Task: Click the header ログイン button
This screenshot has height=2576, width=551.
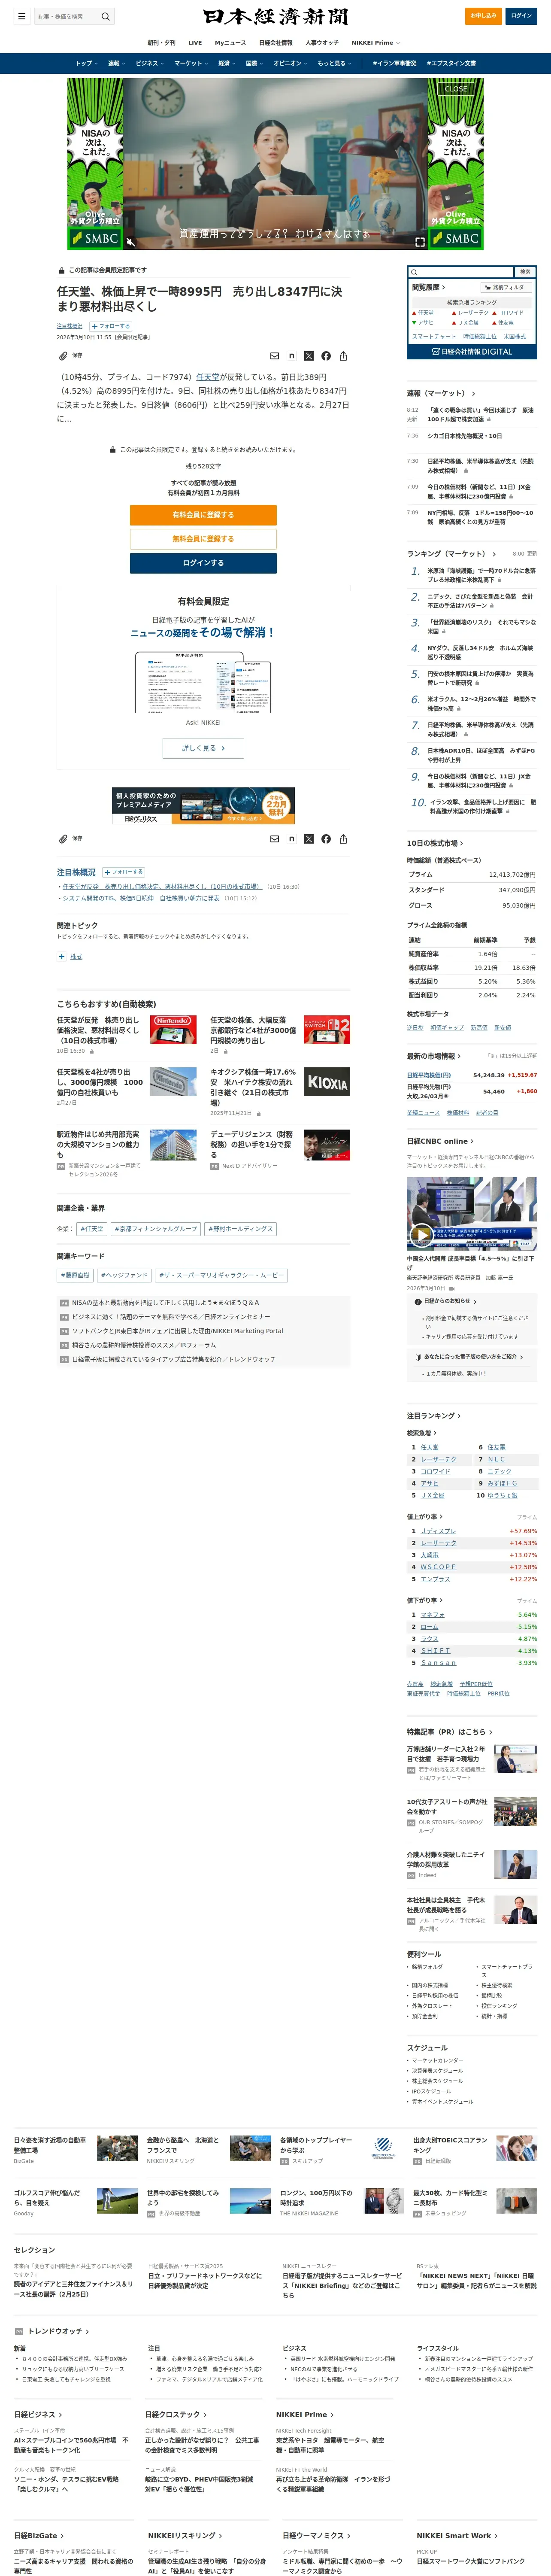Action: [521, 16]
